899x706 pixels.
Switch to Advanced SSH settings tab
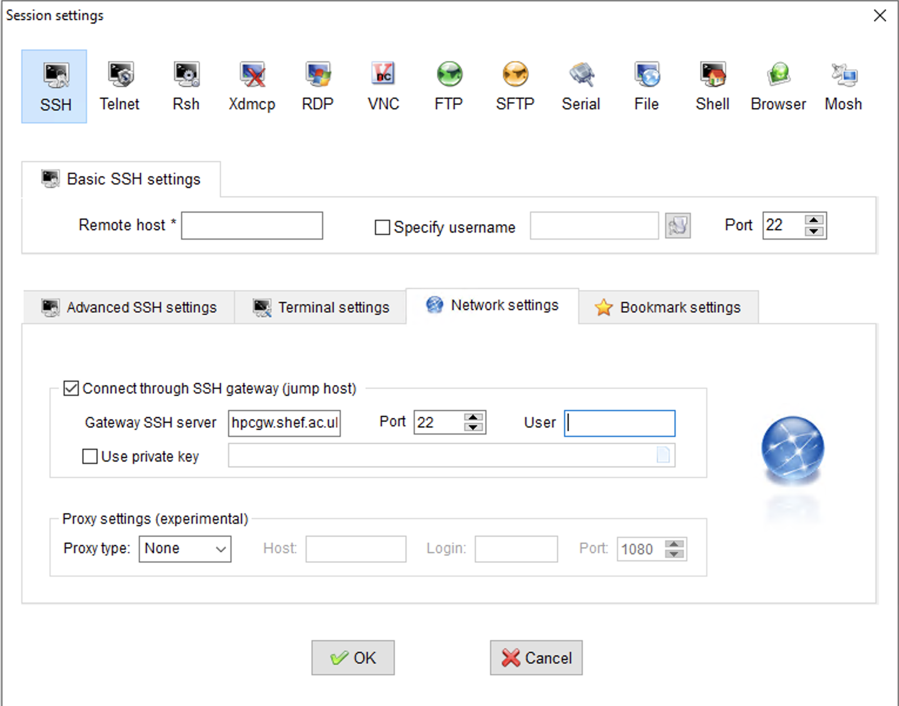[129, 307]
